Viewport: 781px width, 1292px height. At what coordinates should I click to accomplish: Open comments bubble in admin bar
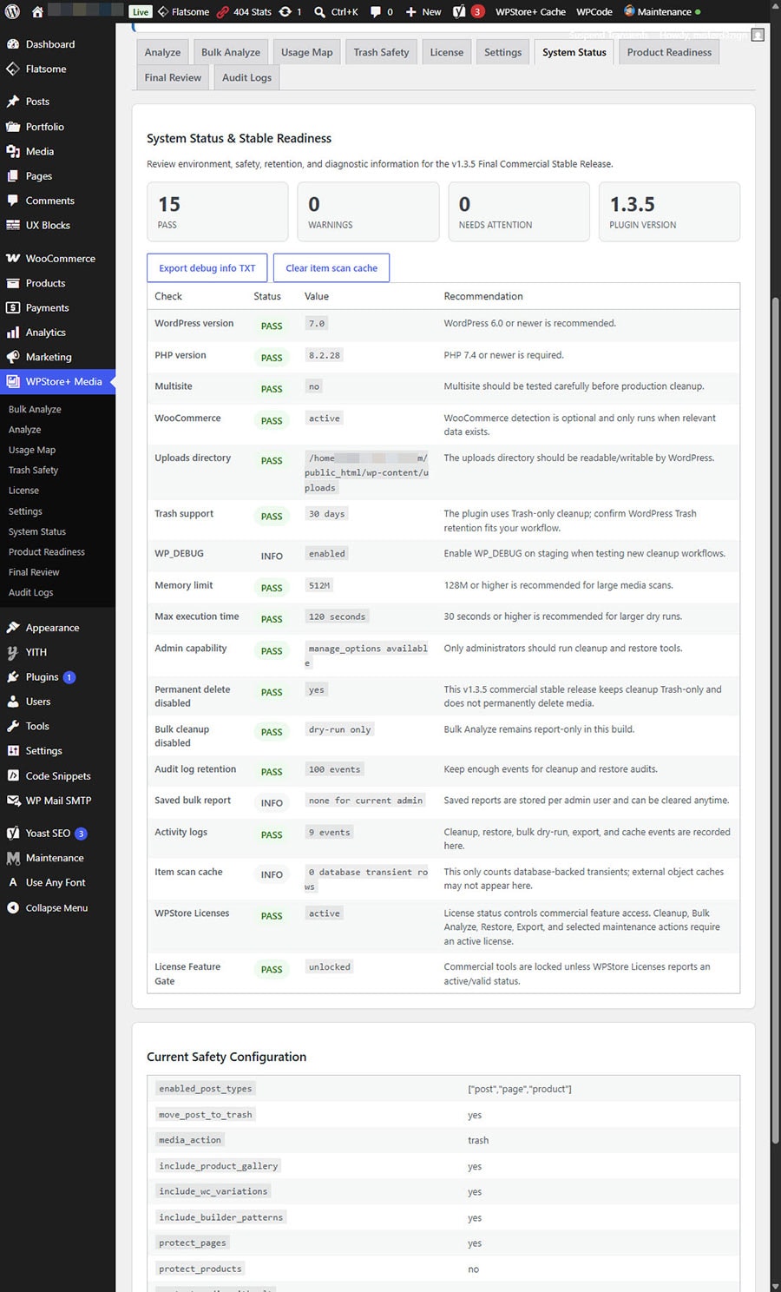[x=382, y=12]
